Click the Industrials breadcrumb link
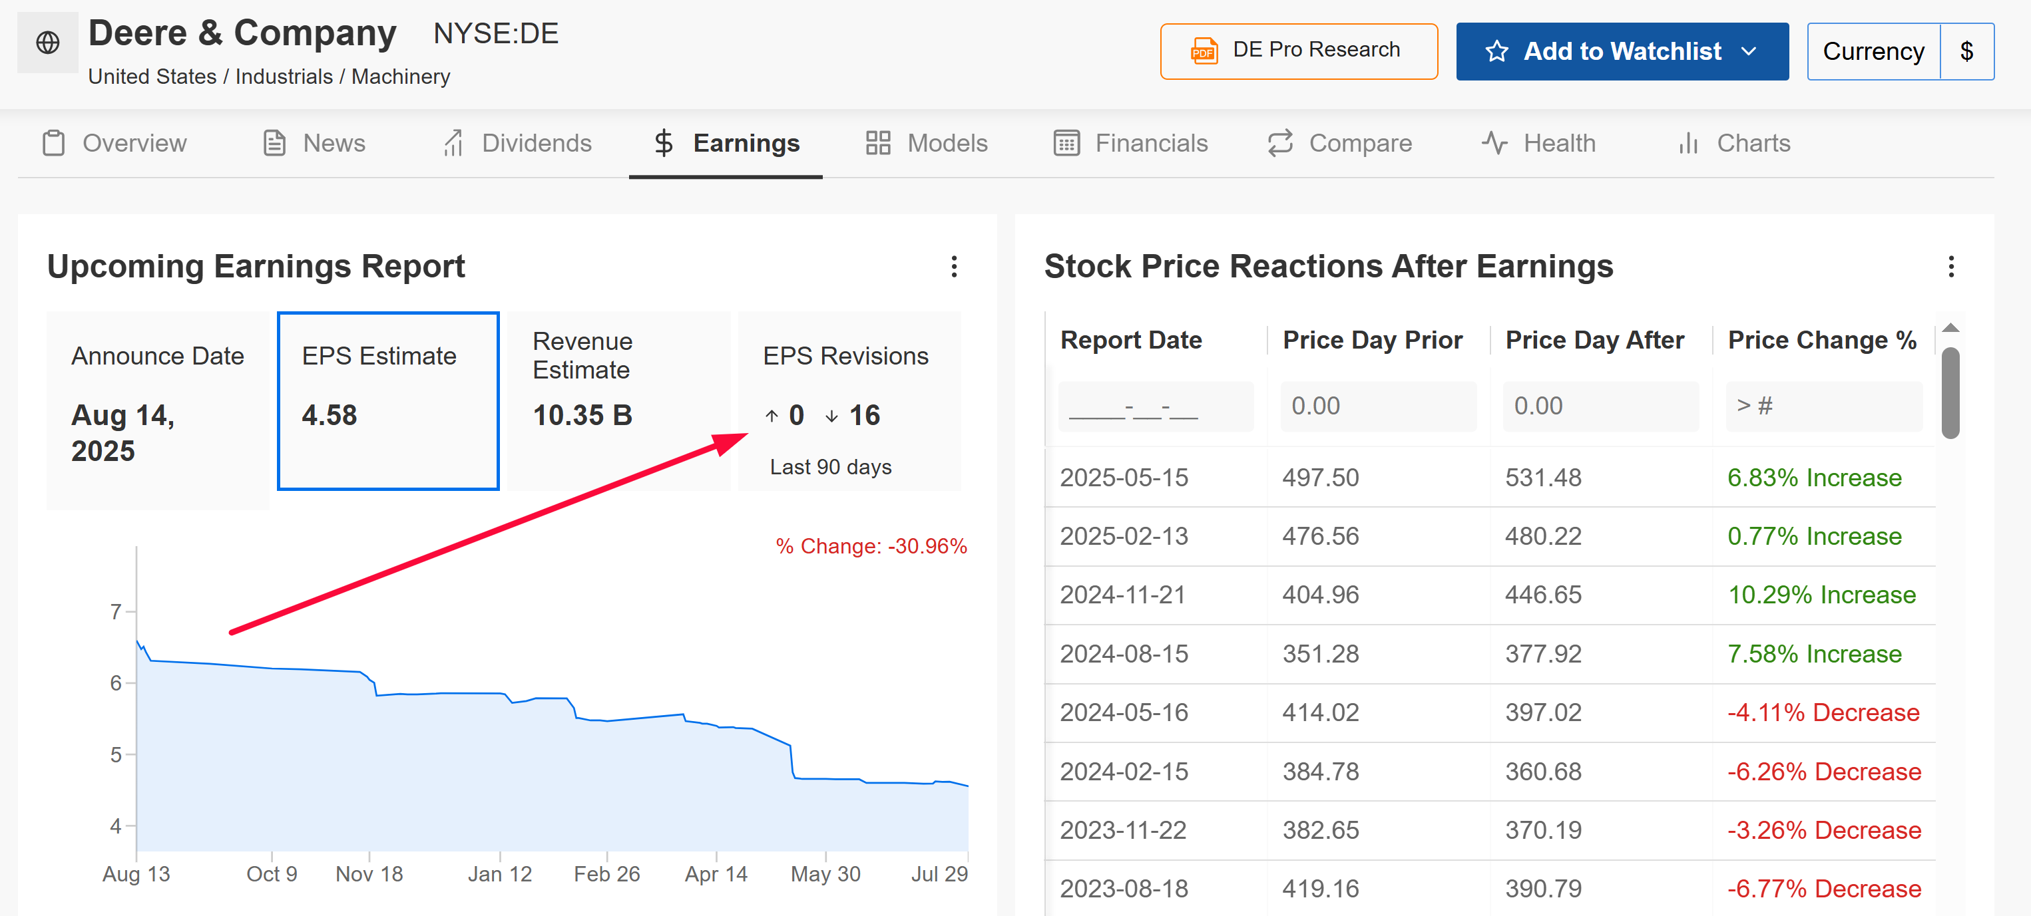The height and width of the screenshot is (916, 2031). [x=284, y=76]
